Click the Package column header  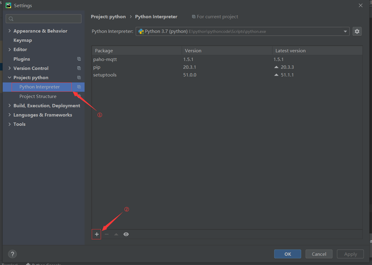click(x=137, y=50)
